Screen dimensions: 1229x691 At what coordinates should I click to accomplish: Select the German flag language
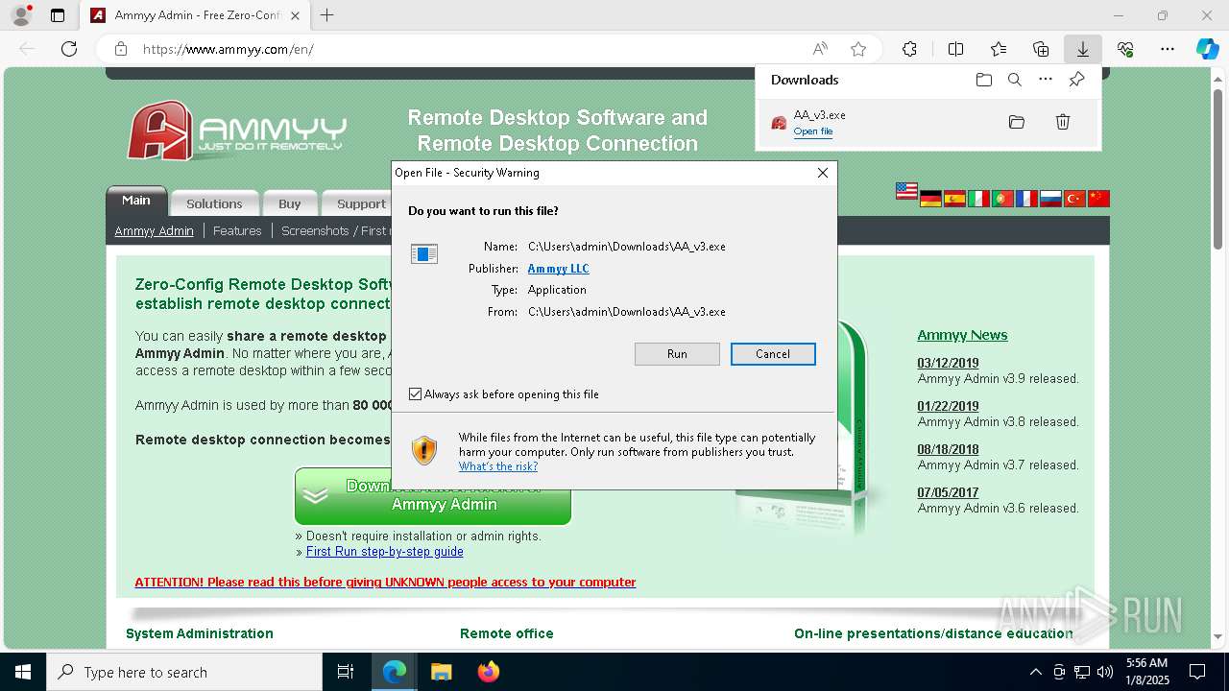pos(930,199)
